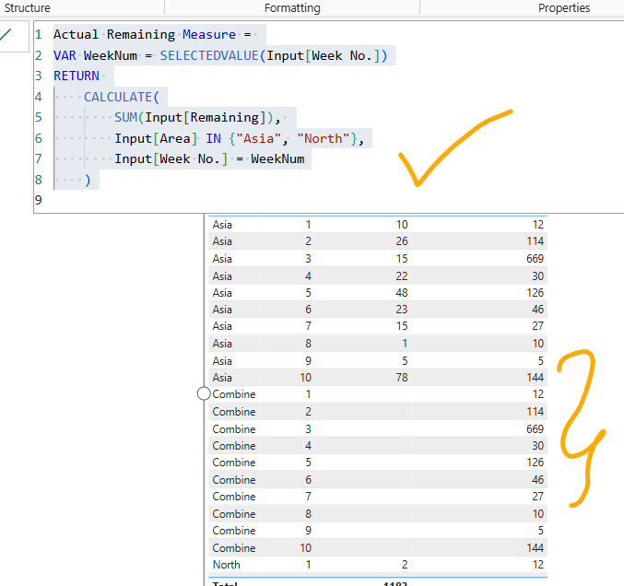Click the measure name Actual Remaining

[114, 35]
